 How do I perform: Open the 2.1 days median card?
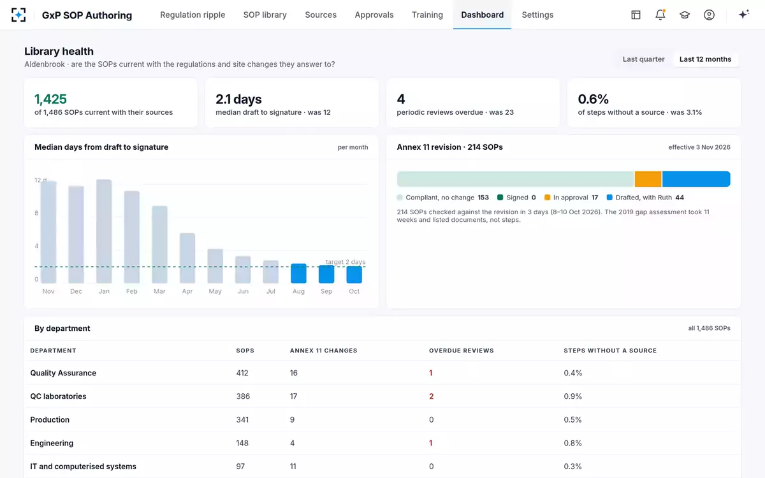pos(292,103)
